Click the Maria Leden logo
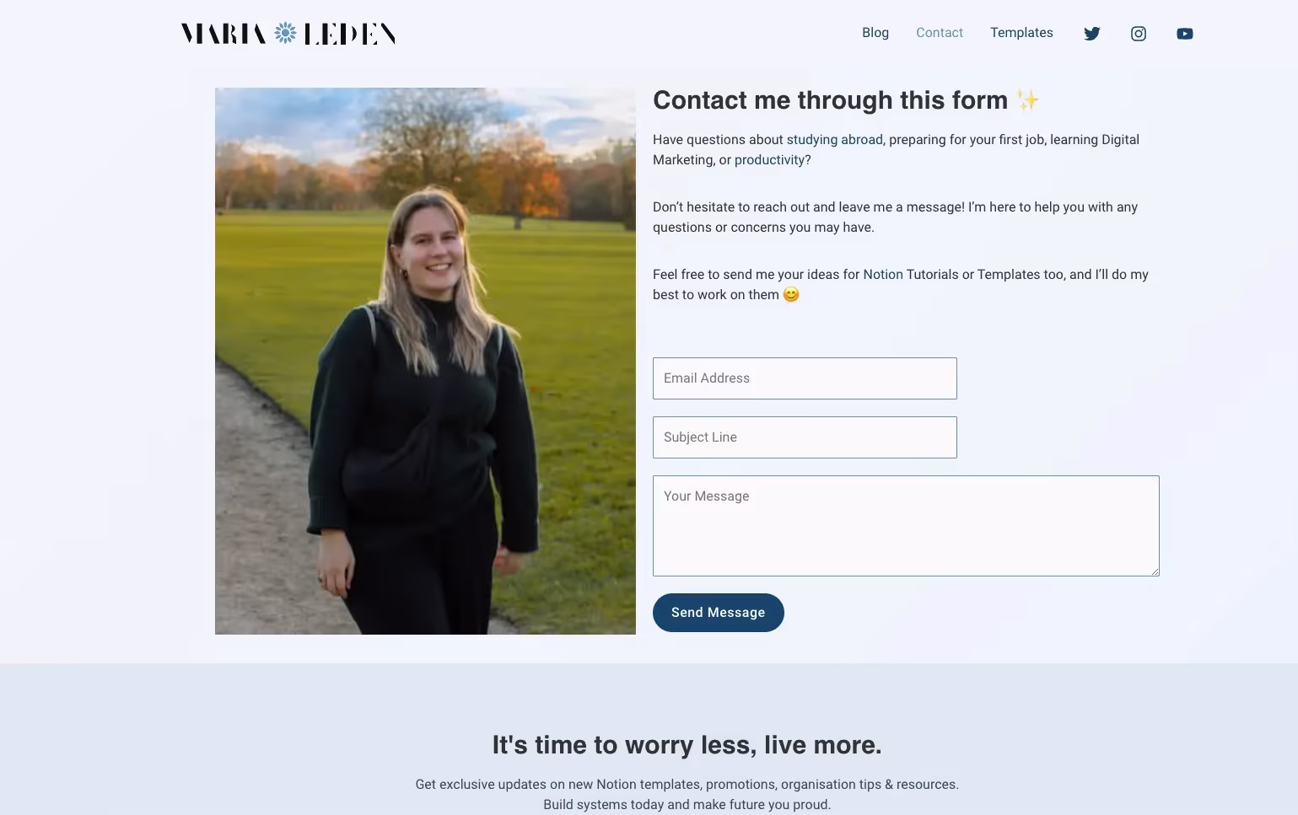The image size is (1298, 815). [x=288, y=34]
